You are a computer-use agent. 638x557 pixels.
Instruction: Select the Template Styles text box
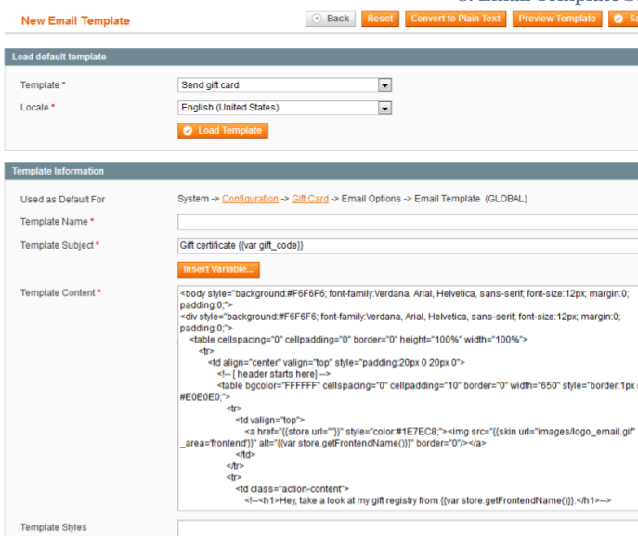coord(407,528)
